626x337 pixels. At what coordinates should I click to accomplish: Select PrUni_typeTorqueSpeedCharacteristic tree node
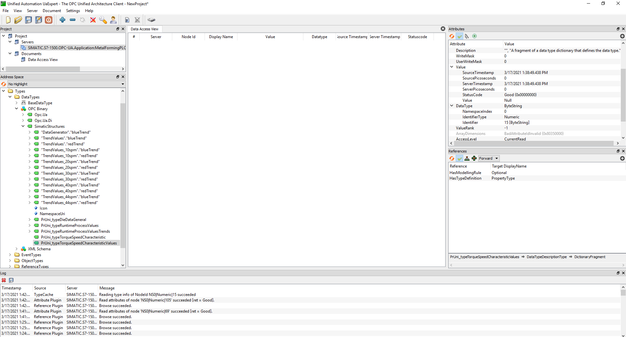click(x=73, y=237)
